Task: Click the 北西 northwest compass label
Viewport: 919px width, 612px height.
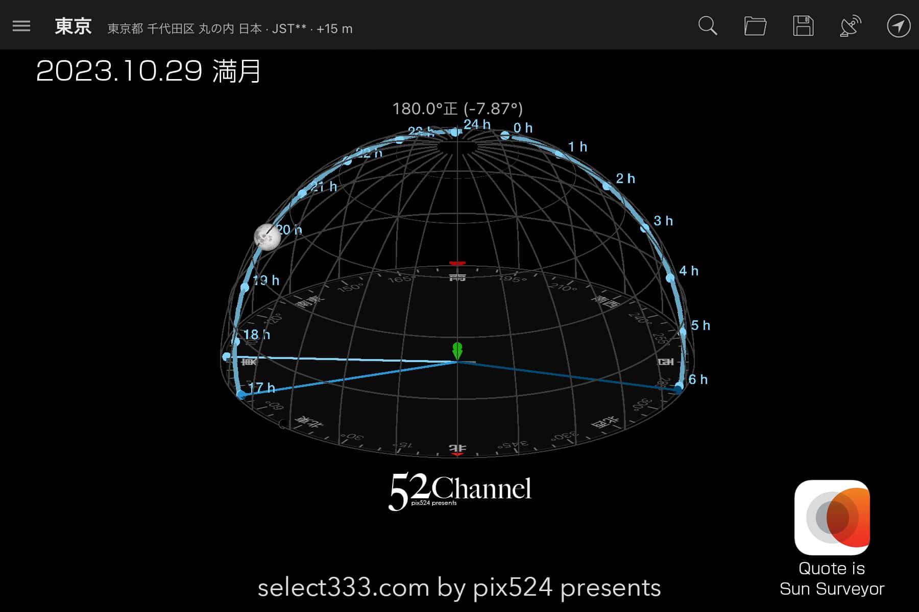Action: 605,422
